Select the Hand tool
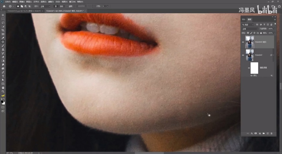 (x=3, y=88)
